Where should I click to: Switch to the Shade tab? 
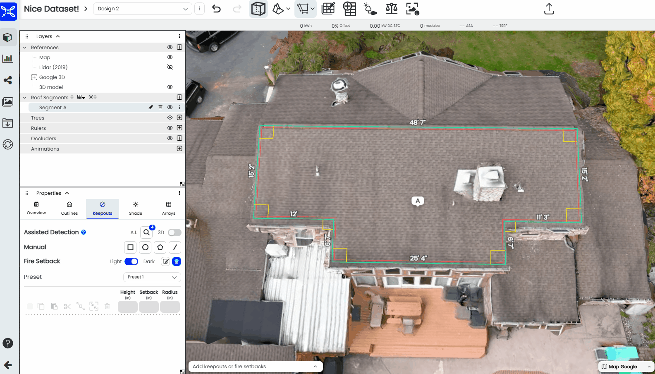pos(135,209)
